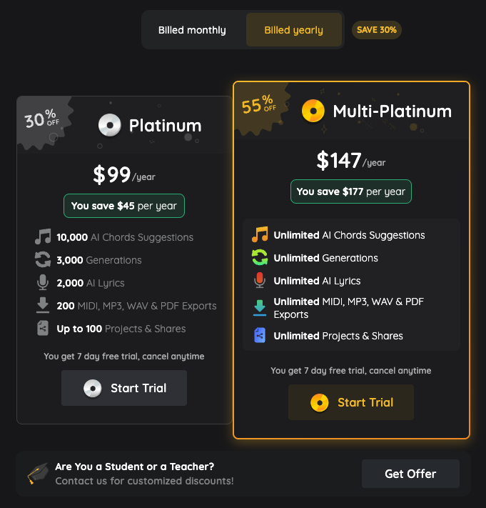Click Platinum's AI Lyrics microphone icon

tap(43, 283)
